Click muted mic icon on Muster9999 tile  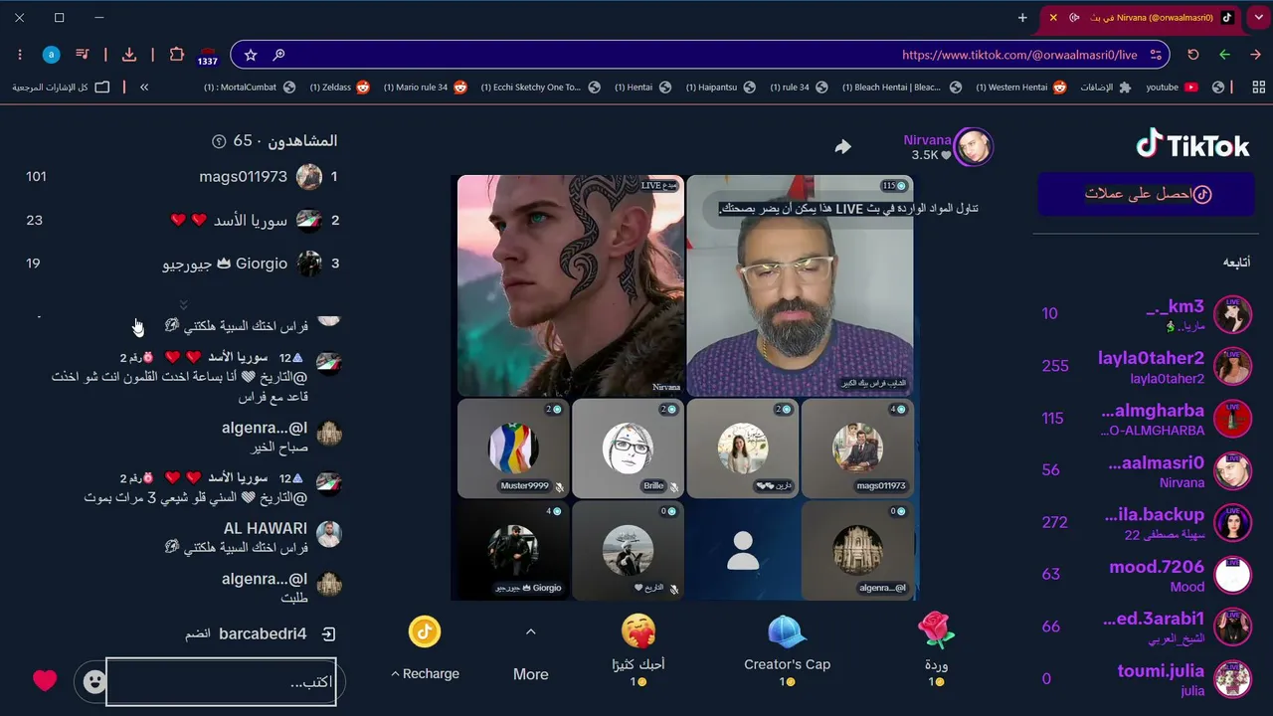coord(559,487)
